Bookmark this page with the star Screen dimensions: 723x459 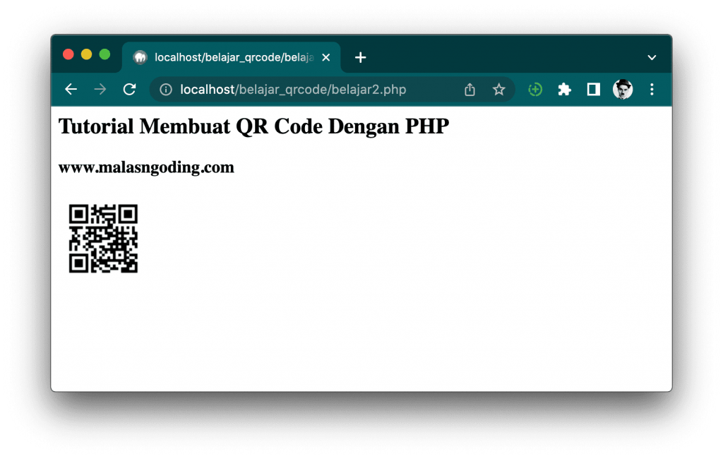click(x=499, y=90)
